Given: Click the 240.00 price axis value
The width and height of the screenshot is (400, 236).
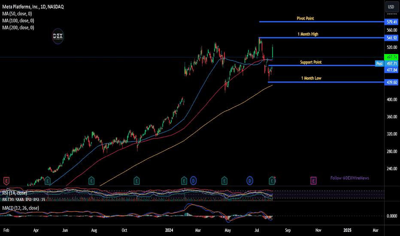Looking at the screenshot, I should point(392,169).
